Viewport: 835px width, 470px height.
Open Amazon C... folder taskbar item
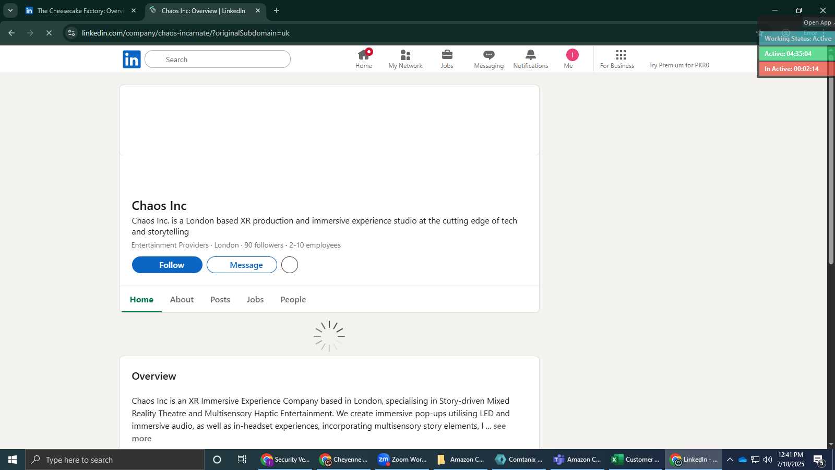tap(461, 460)
